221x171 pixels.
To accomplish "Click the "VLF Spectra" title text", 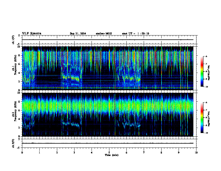I will click(32, 34).
